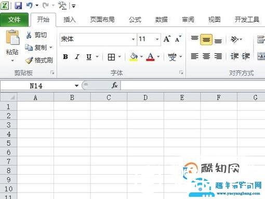Switch to the 插入 tab
This screenshot has height=199, width=265.
coord(70,20)
